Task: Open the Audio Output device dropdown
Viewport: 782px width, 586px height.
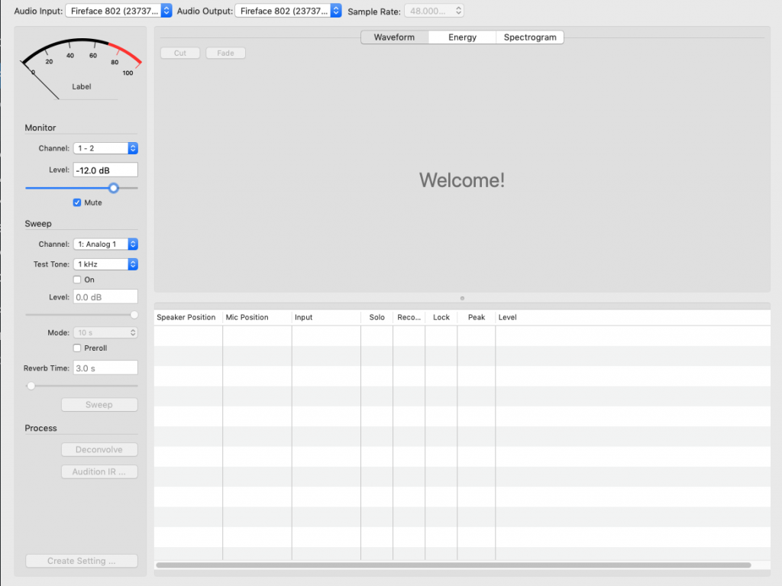Action: tap(288, 11)
